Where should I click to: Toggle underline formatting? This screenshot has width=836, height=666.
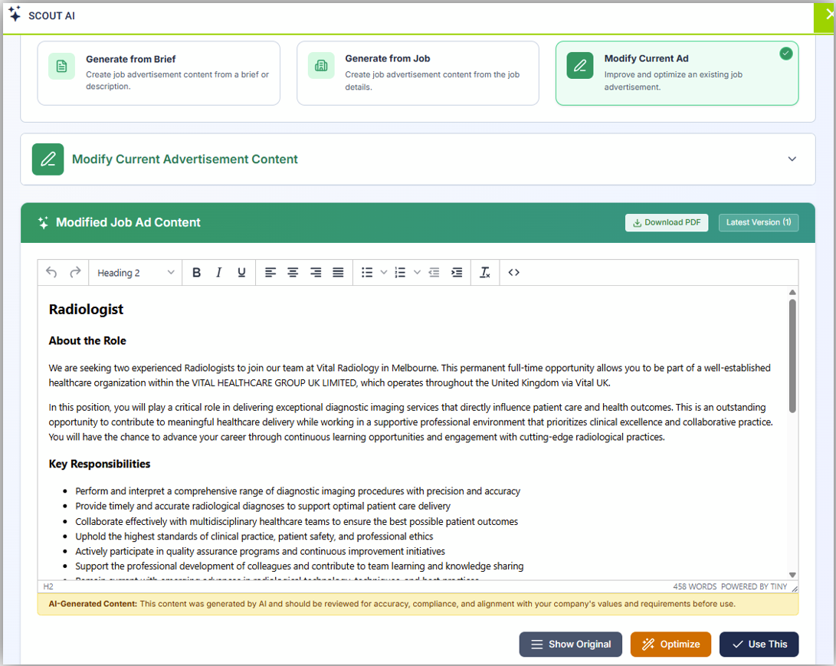[241, 273]
